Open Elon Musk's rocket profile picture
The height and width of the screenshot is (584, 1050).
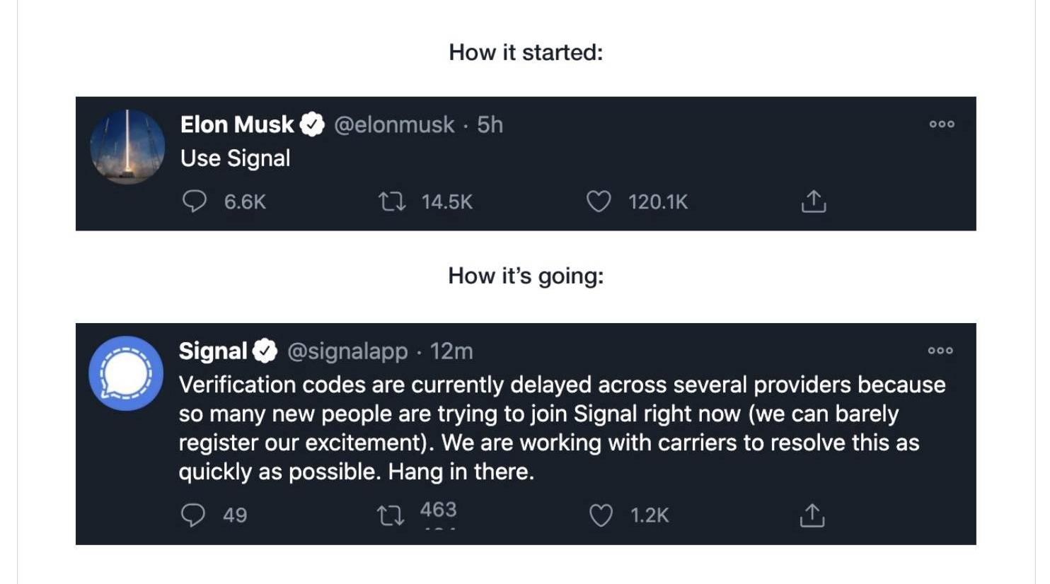click(x=127, y=147)
